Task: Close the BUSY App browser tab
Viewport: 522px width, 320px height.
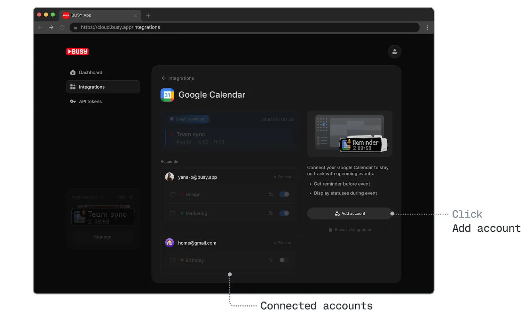Action: (x=135, y=15)
